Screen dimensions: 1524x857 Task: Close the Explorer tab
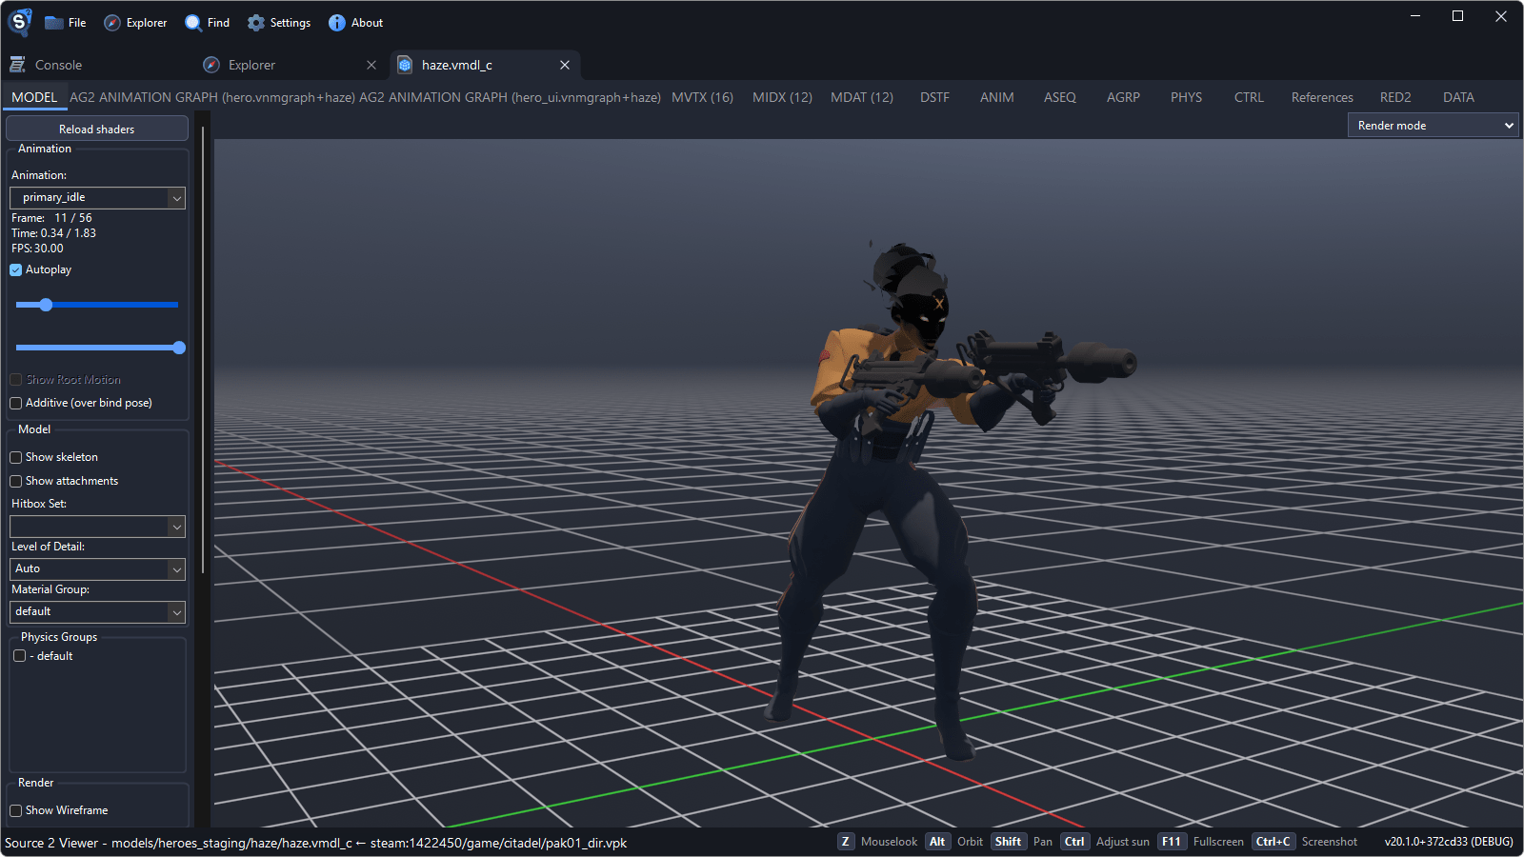pos(371,65)
